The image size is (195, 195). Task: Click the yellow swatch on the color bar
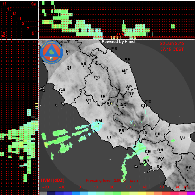(x=142, y=193)
